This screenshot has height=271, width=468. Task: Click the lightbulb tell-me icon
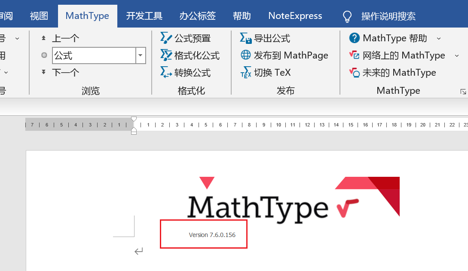347,16
